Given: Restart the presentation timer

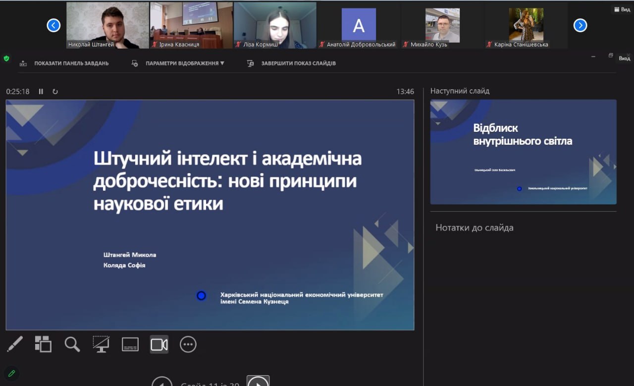Looking at the screenshot, I should click(55, 92).
